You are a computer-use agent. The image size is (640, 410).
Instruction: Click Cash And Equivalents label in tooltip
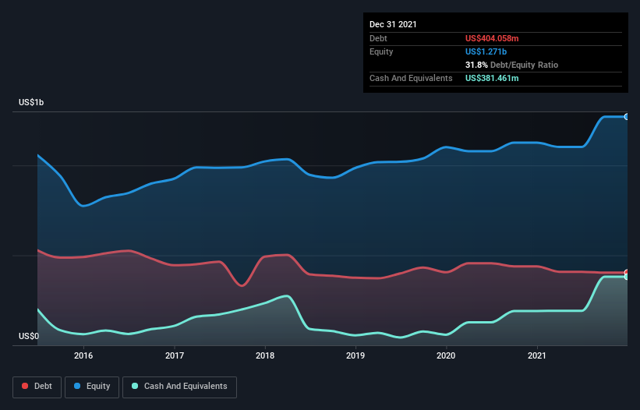pyautogui.click(x=411, y=78)
